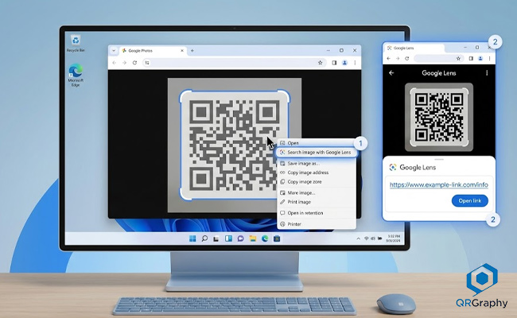This screenshot has width=517, height=318.
Task: Choose Printer in the context menu
Action: tap(317, 224)
